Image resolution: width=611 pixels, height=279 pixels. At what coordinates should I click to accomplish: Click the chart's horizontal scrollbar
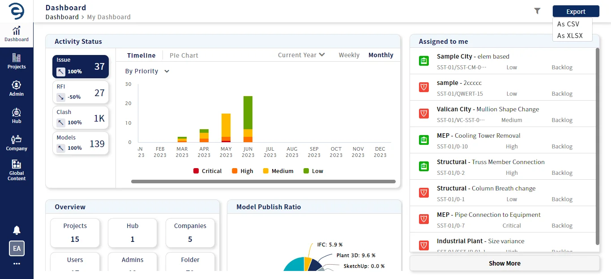(x=263, y=182)
